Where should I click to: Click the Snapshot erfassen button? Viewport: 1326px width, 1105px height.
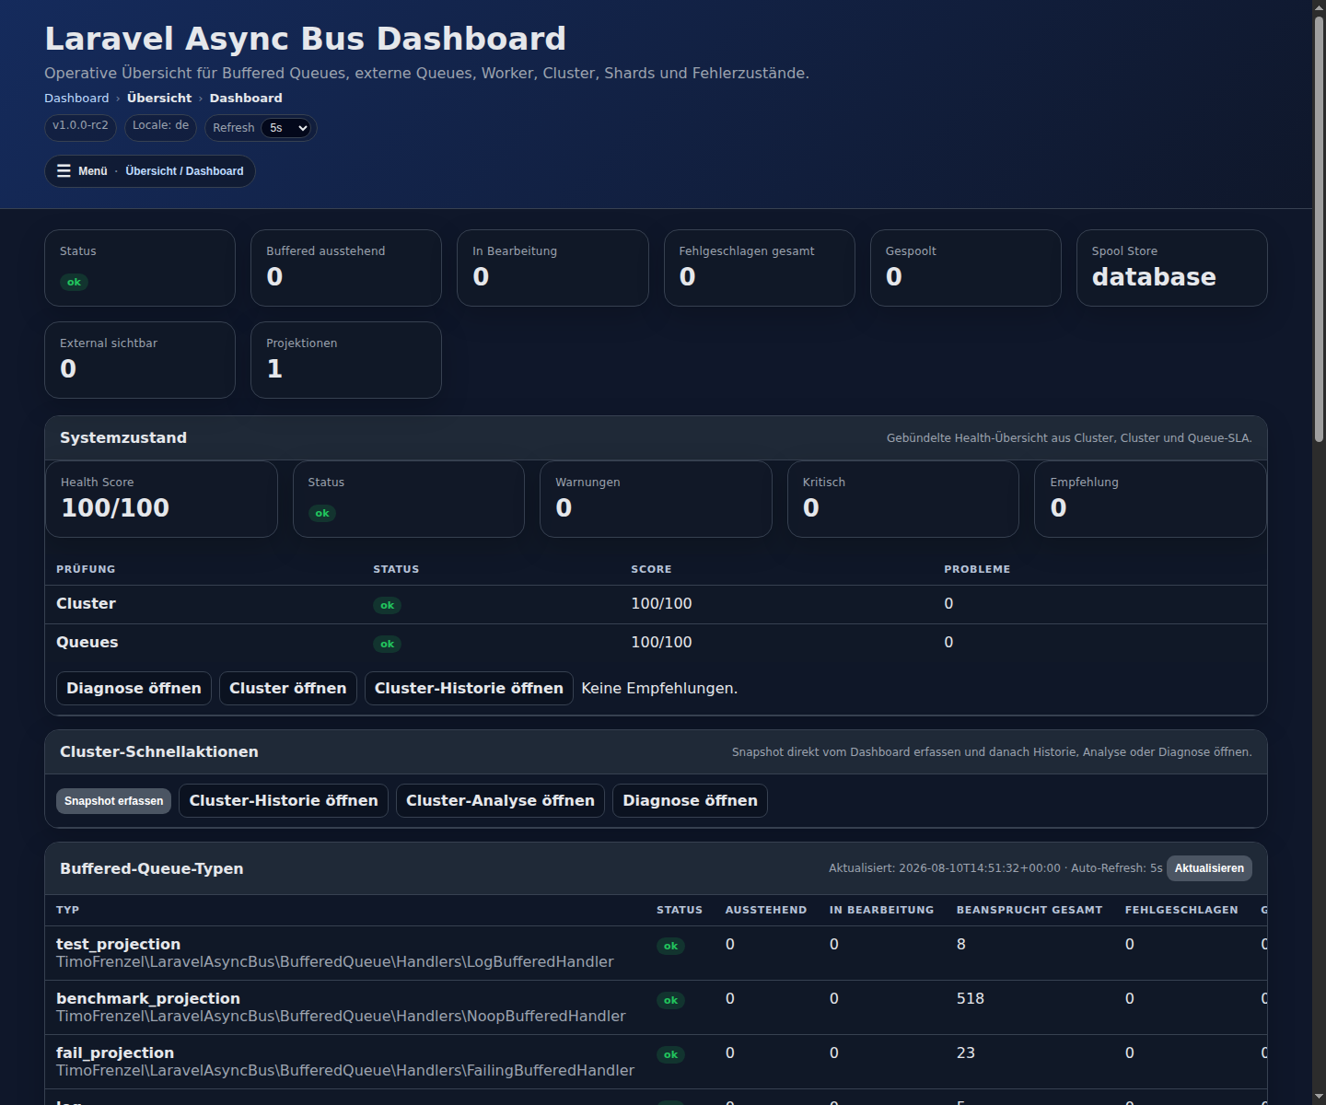pos(113,801)
